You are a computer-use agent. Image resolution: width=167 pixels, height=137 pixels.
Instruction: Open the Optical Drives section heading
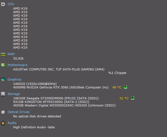coord(18,112)
